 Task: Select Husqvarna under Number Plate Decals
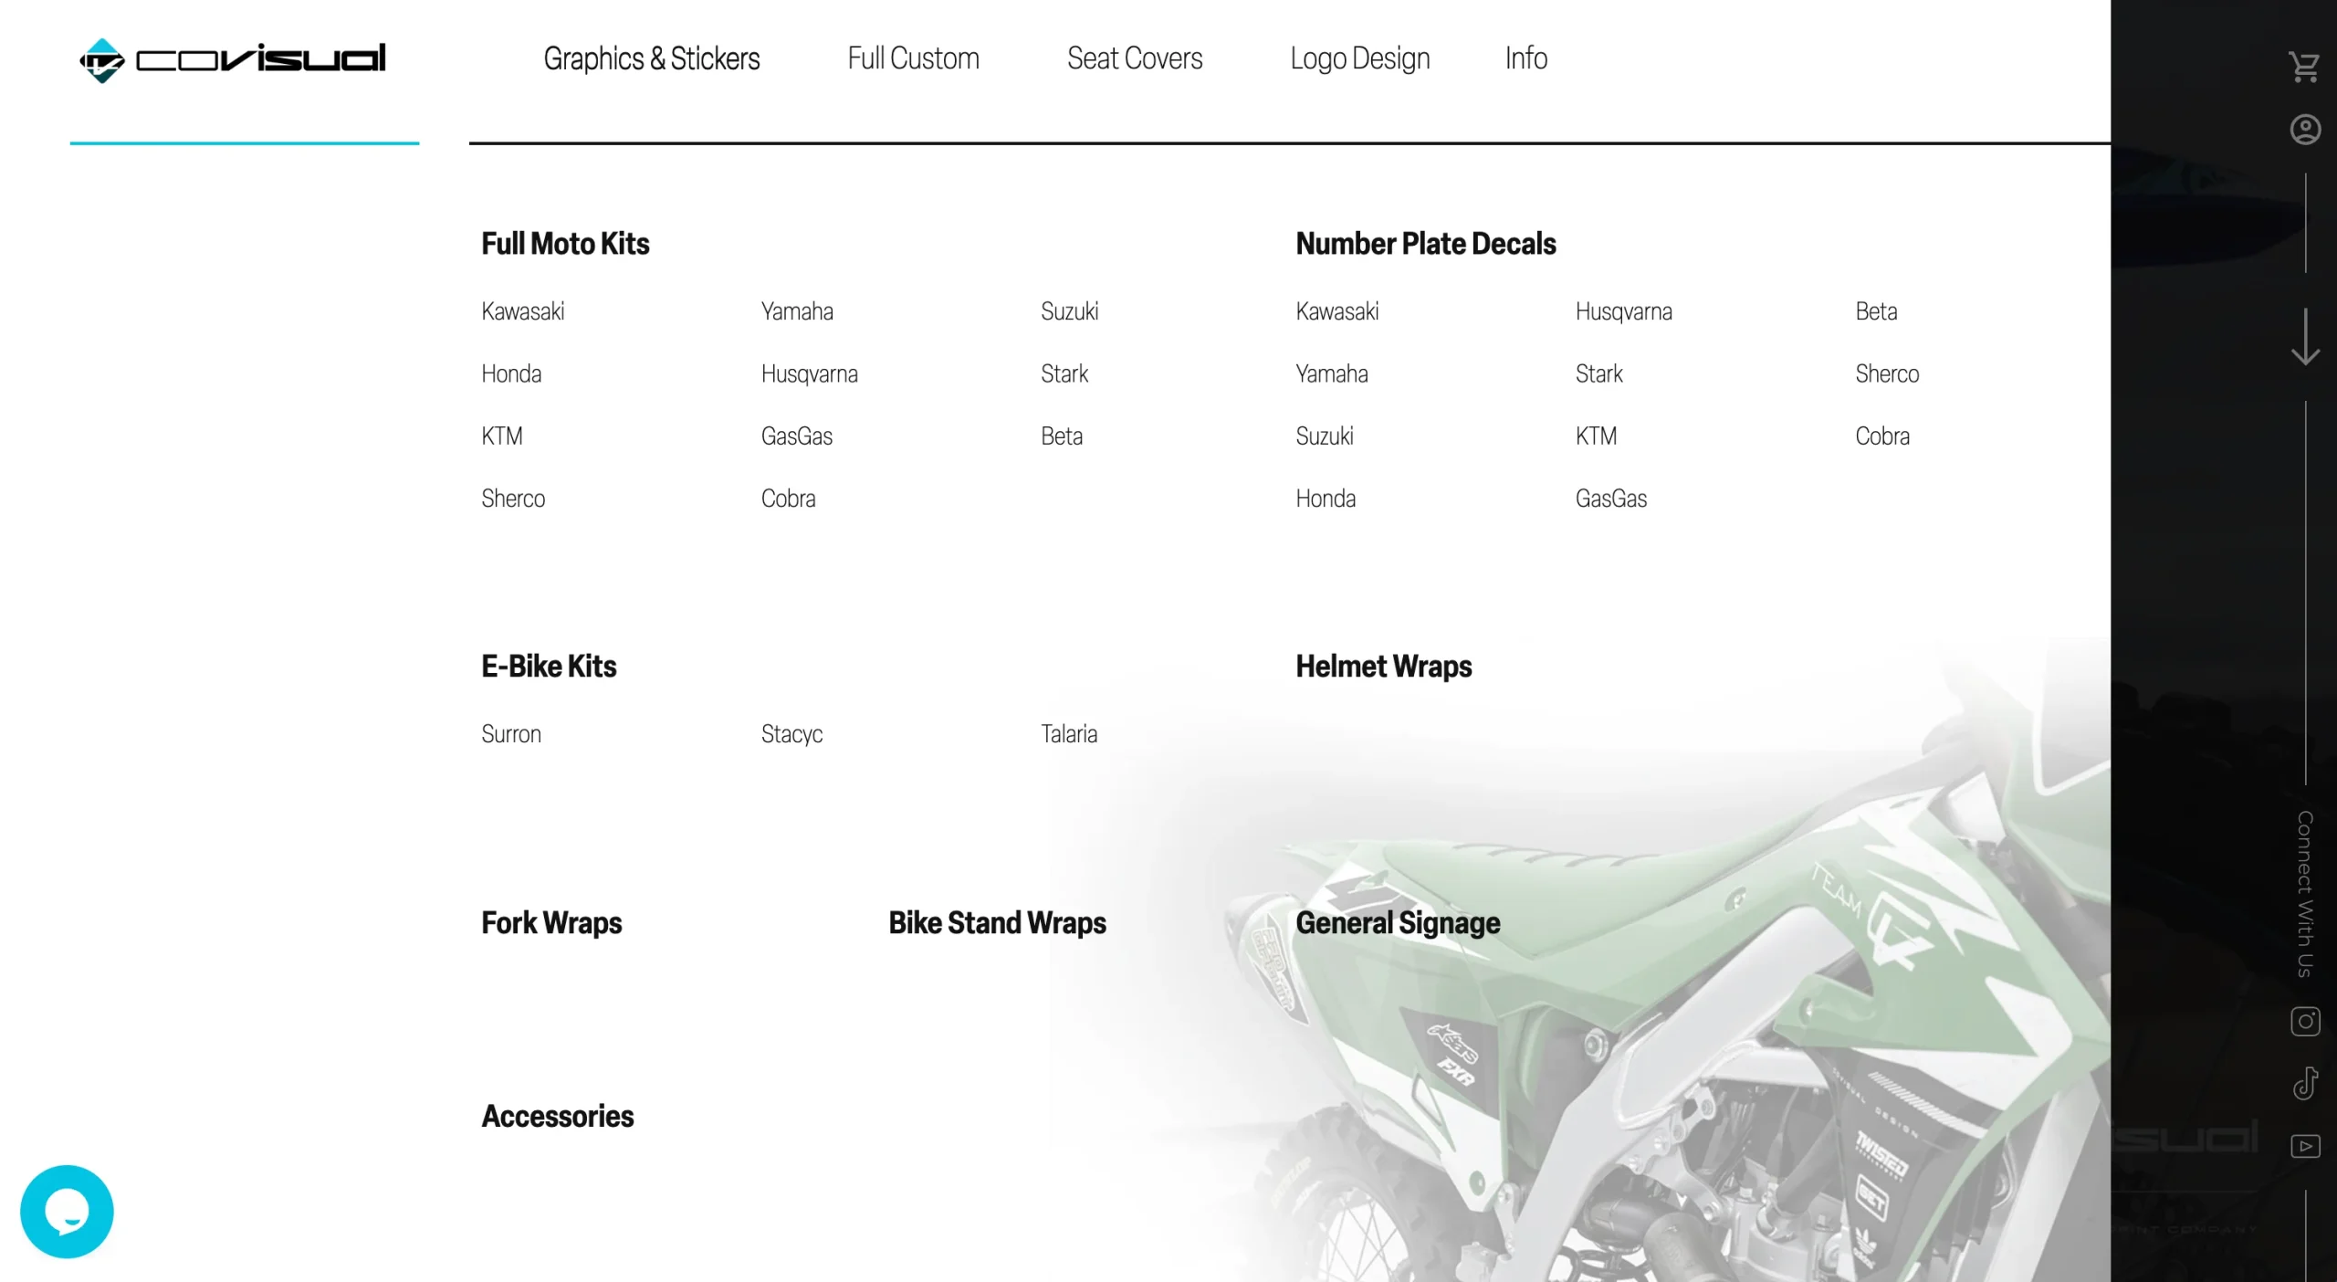[x=1623, y=311]
